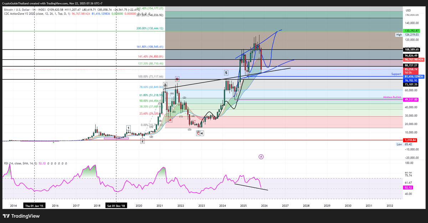Click the 50.00% Fibonacci level label
The height and width of the screenshot is (223, 428).
[x=151, y=101]
